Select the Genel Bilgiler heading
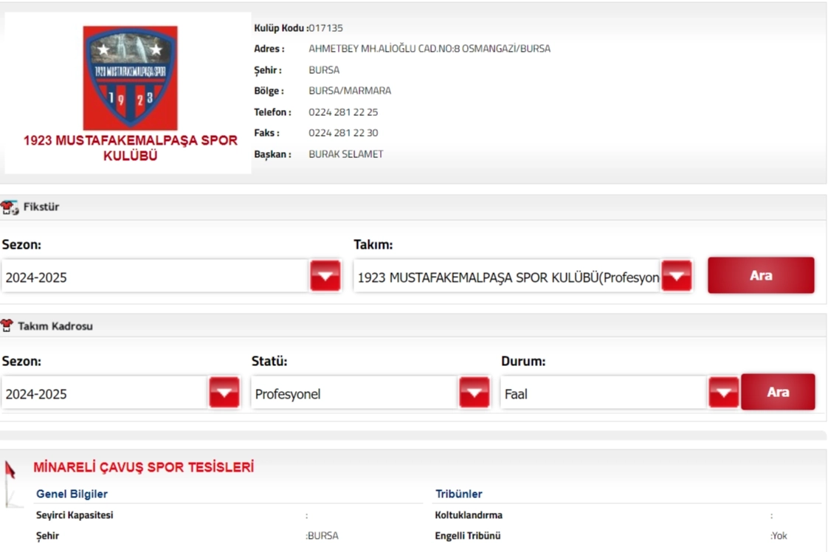828x552 pixels. tap(72, 494)
